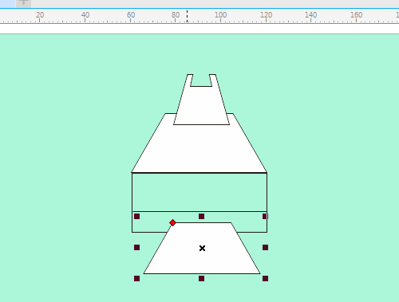Click the top-right selection handle
Viewport: 399px width, 302px height.
[265, 216]
